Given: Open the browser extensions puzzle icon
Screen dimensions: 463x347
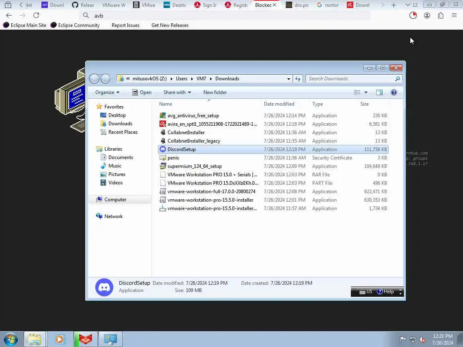Looking at the screenshot, I should pos(440,15).
